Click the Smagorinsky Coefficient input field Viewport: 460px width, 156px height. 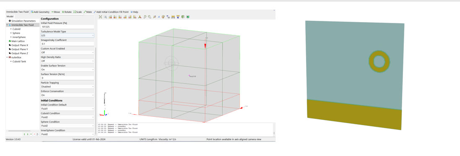(68, 44)
